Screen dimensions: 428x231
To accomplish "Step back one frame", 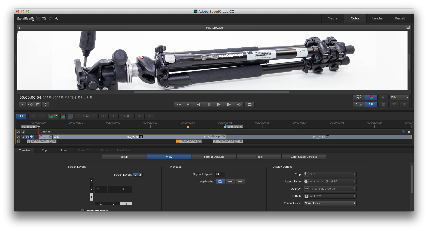I will (x=189, y=104).
